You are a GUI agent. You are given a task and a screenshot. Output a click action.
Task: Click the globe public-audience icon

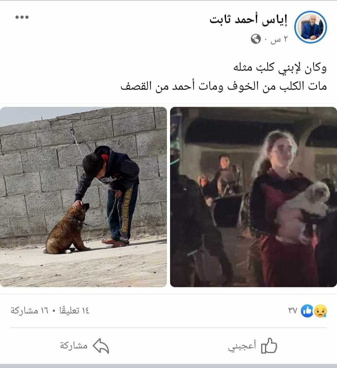click(256, 39)
